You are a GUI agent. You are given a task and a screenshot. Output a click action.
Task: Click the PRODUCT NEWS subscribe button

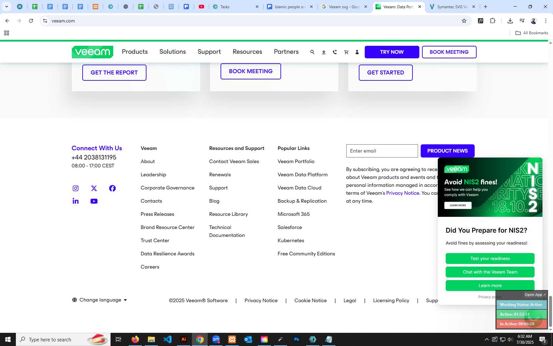click(x=448, y=151)
